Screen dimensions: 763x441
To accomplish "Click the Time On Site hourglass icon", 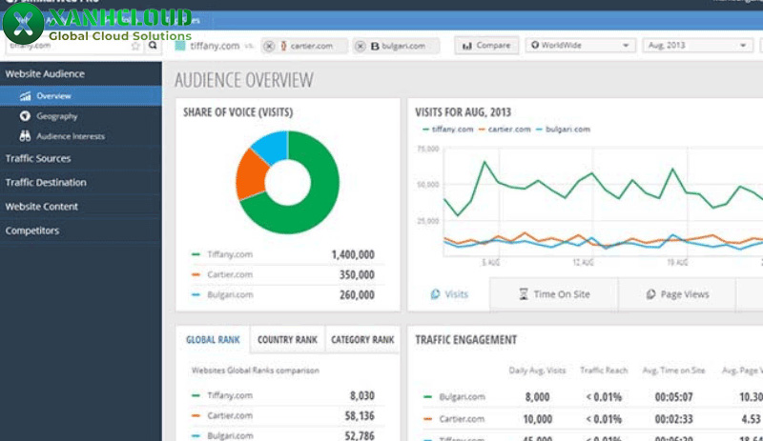I will tap(523, 294).
